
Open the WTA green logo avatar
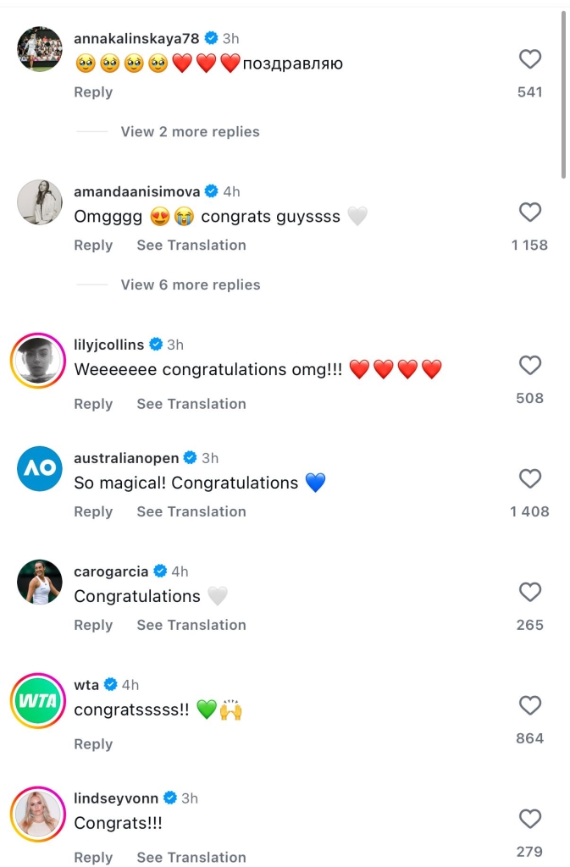click(x=40, y=701)
